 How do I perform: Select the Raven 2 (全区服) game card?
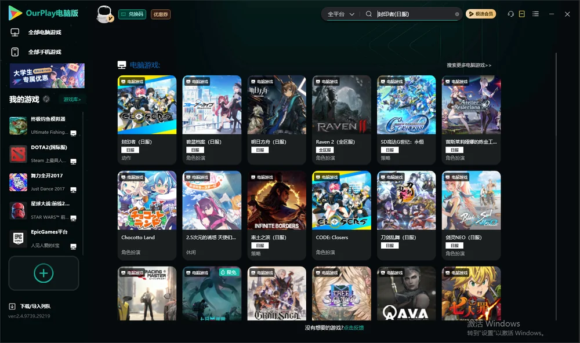[342, 120]
